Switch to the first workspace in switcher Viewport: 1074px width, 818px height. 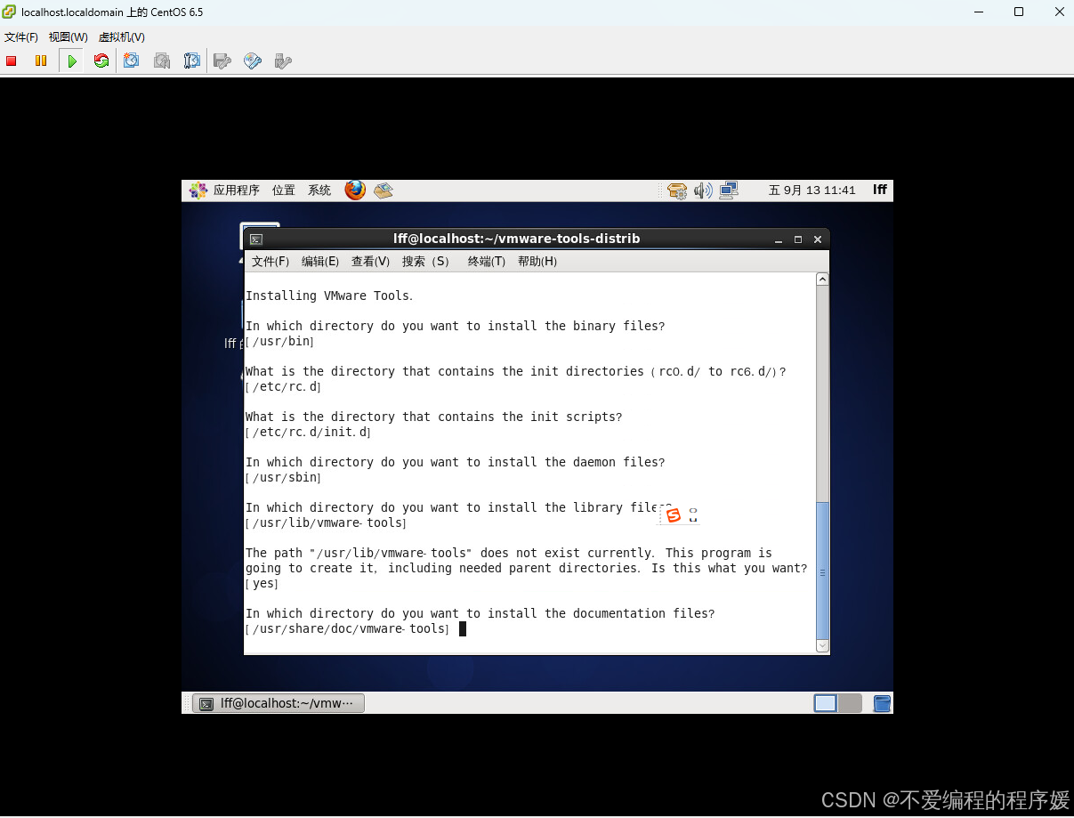[x=826, y=703]
